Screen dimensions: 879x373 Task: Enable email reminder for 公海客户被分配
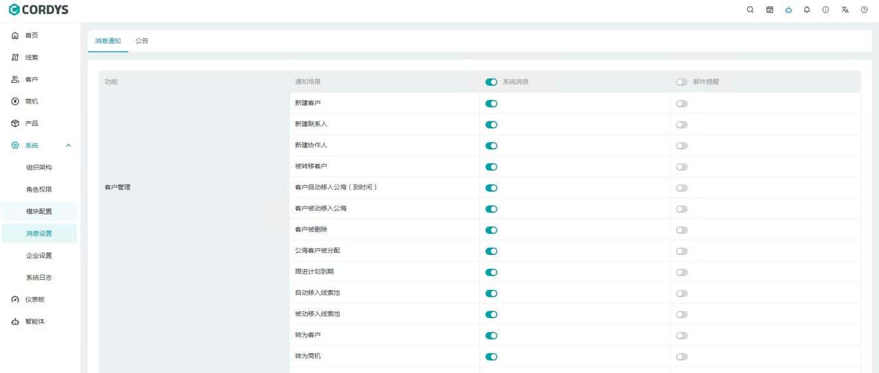(x=681, y=251)
